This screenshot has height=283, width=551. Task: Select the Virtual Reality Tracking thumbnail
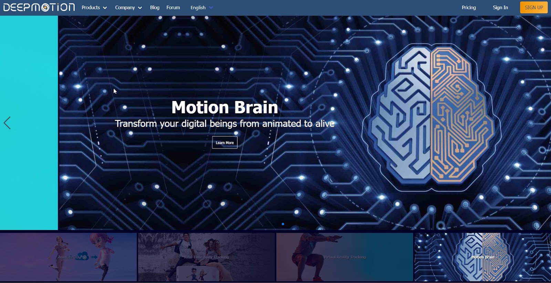coord(344,257)
